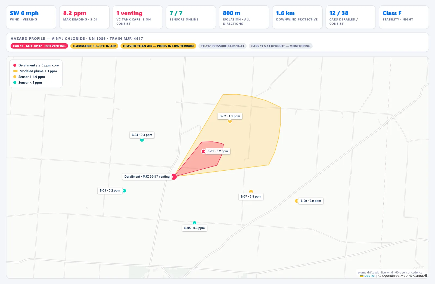Open the Class F stability card

[404, 17]
